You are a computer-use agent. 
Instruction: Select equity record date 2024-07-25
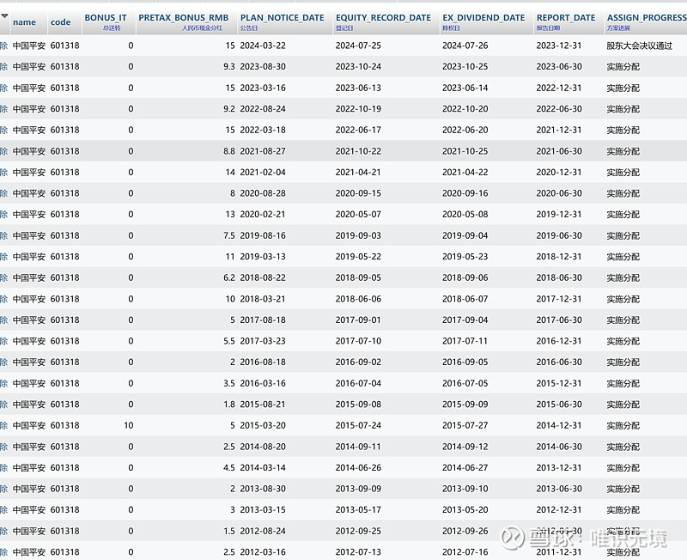(x=358, y=46)
